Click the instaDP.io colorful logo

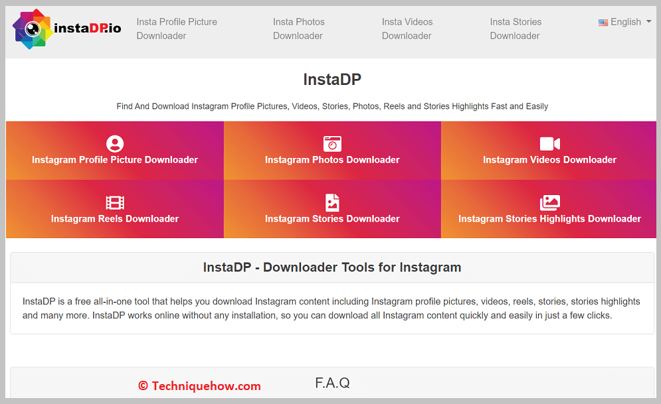[66, 29]
